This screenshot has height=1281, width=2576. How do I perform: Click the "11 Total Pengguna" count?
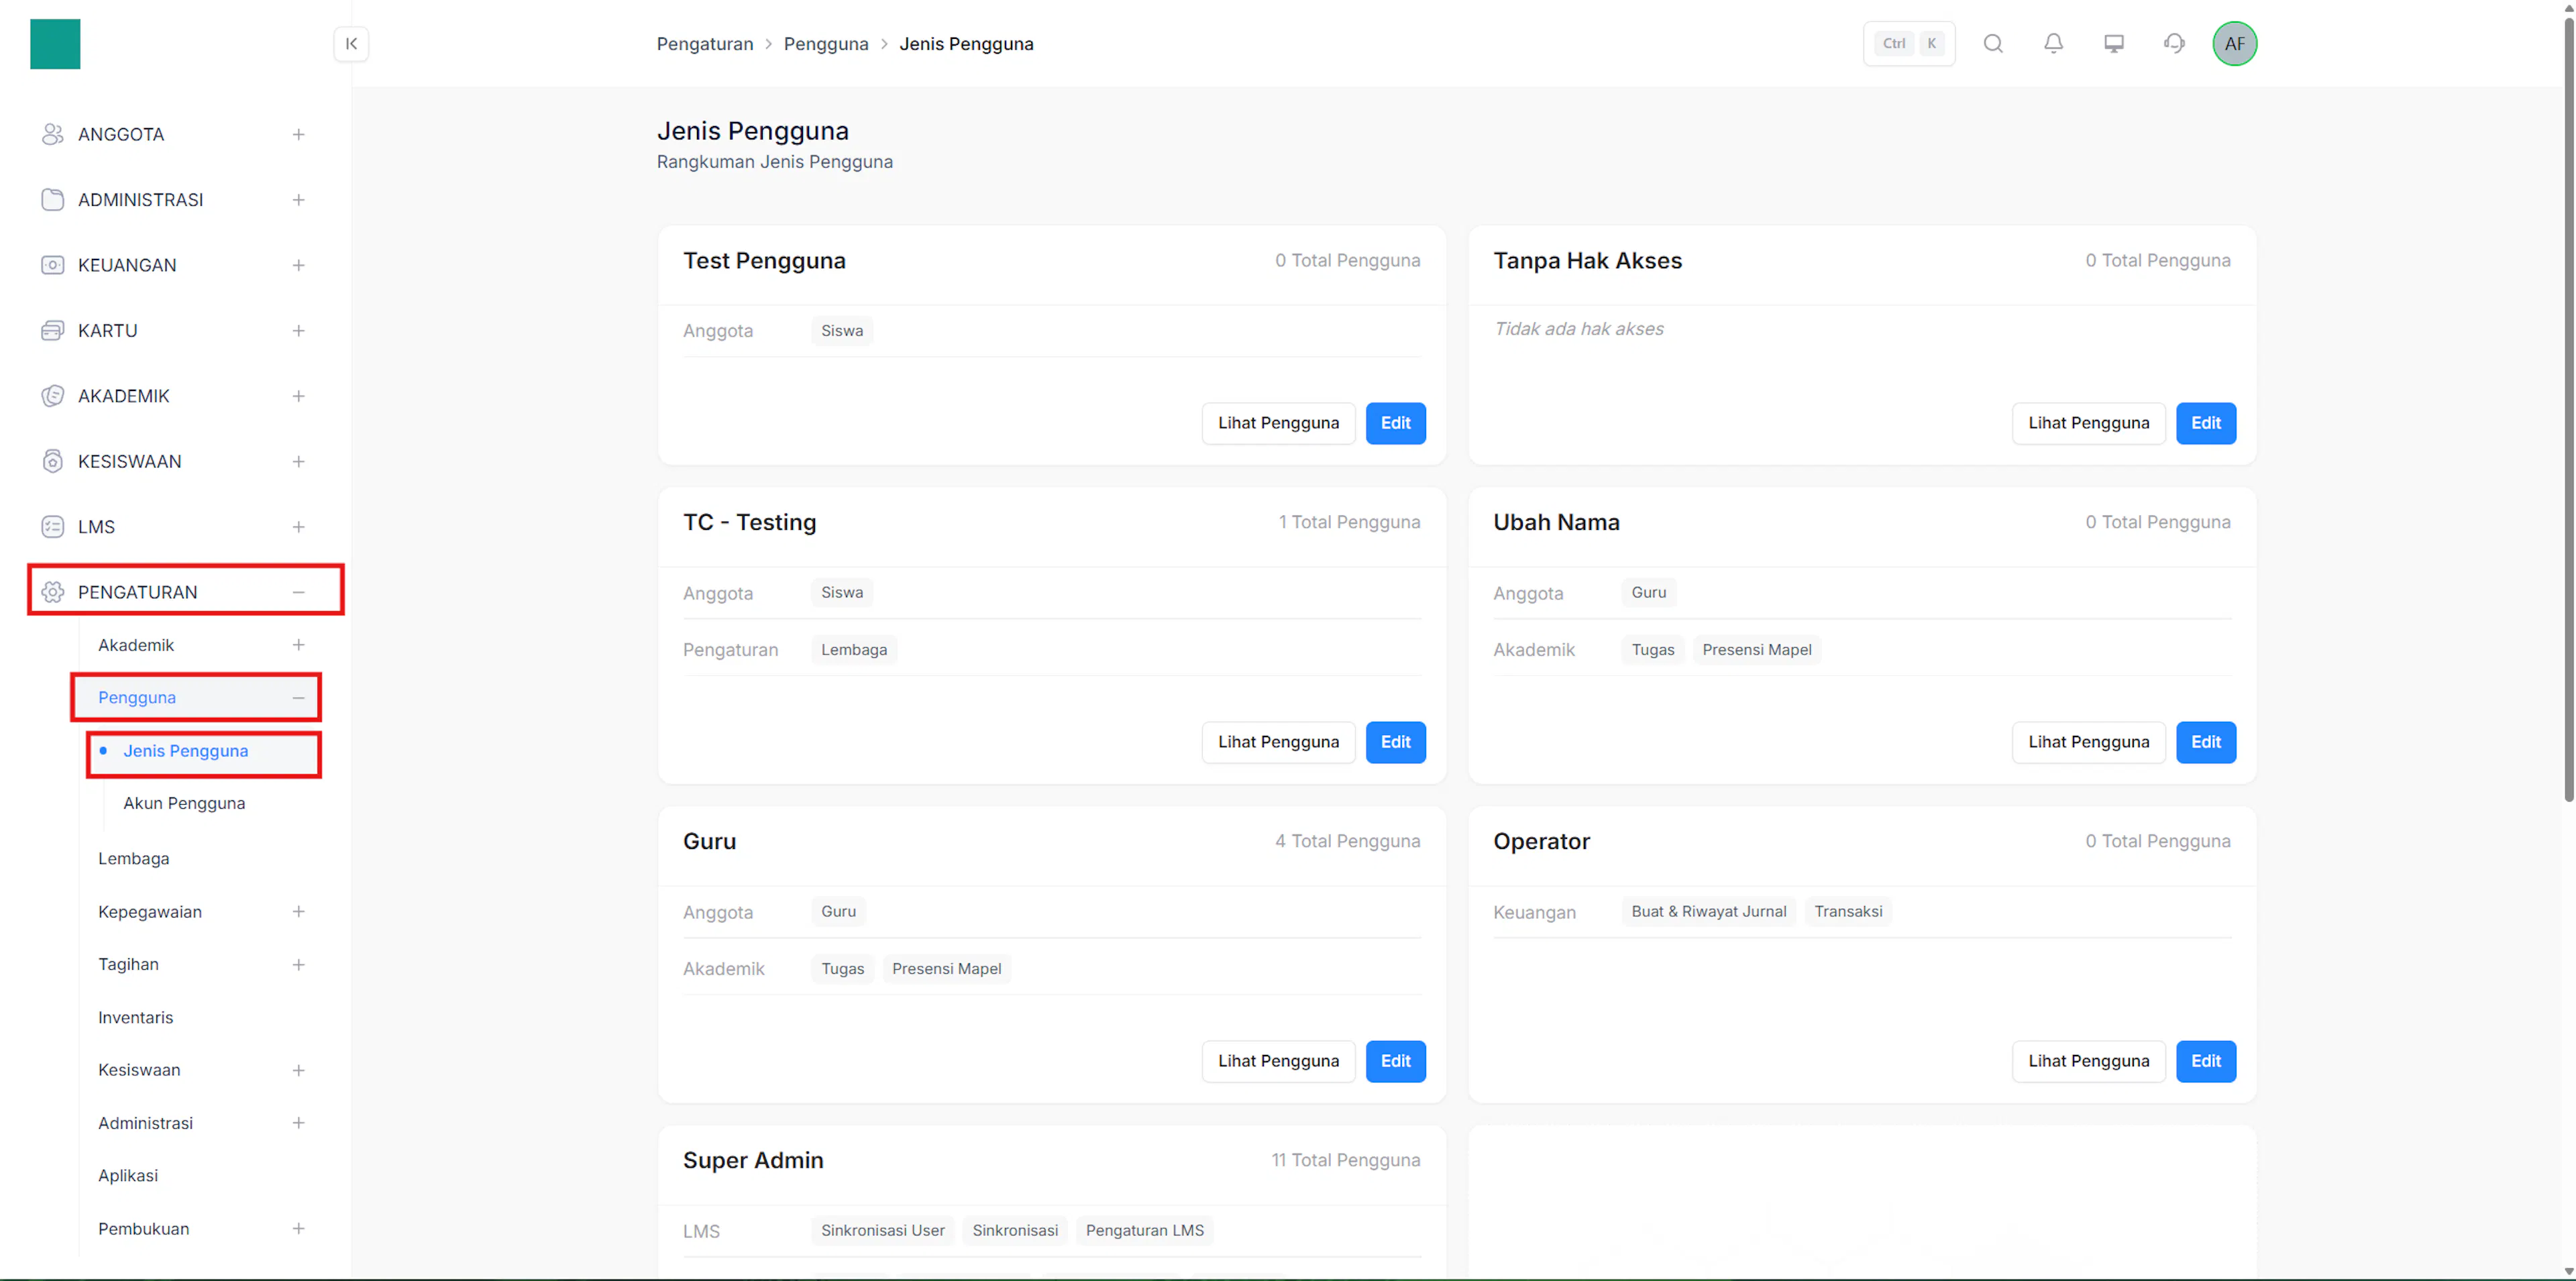click(1345, 1161)
